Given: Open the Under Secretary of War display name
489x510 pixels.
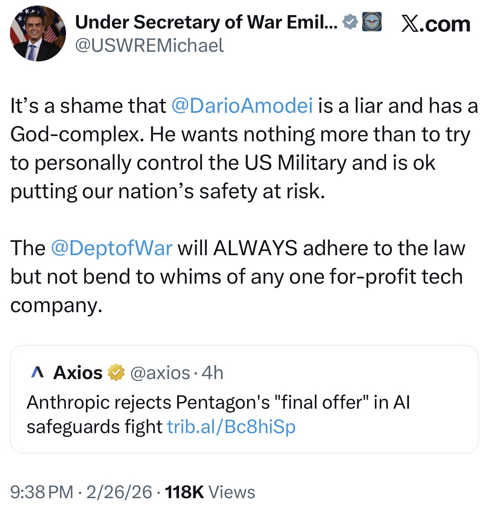Looking at the screenshot, I should click(x=206, y=23).
